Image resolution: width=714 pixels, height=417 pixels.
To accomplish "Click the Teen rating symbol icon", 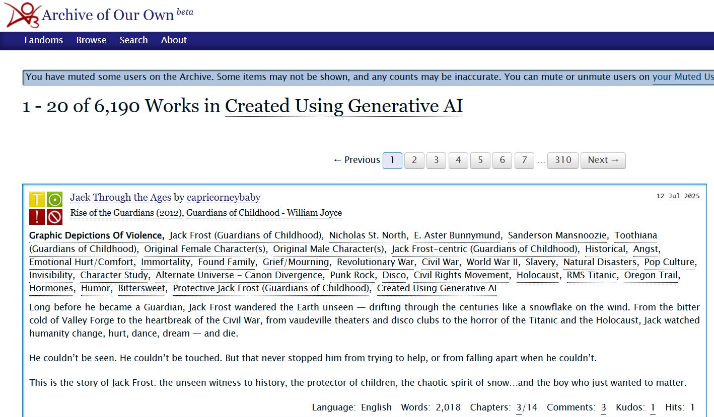I will pyautogui.click(x=37, y=200).
